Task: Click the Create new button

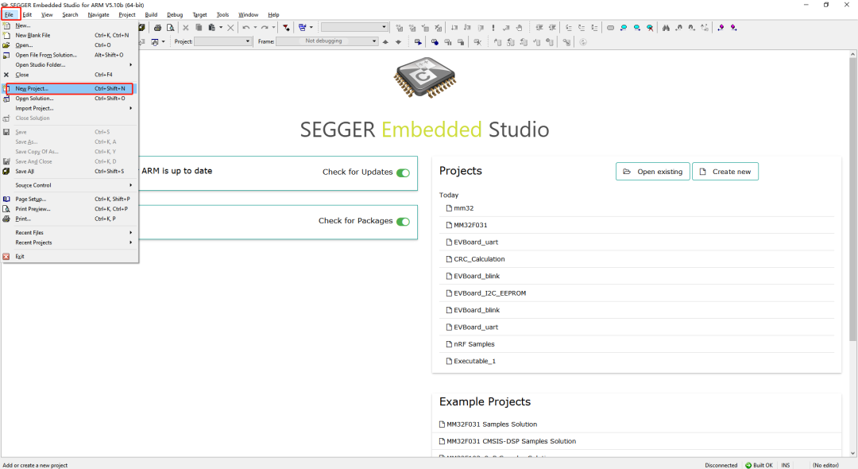Action: point(725,171)
